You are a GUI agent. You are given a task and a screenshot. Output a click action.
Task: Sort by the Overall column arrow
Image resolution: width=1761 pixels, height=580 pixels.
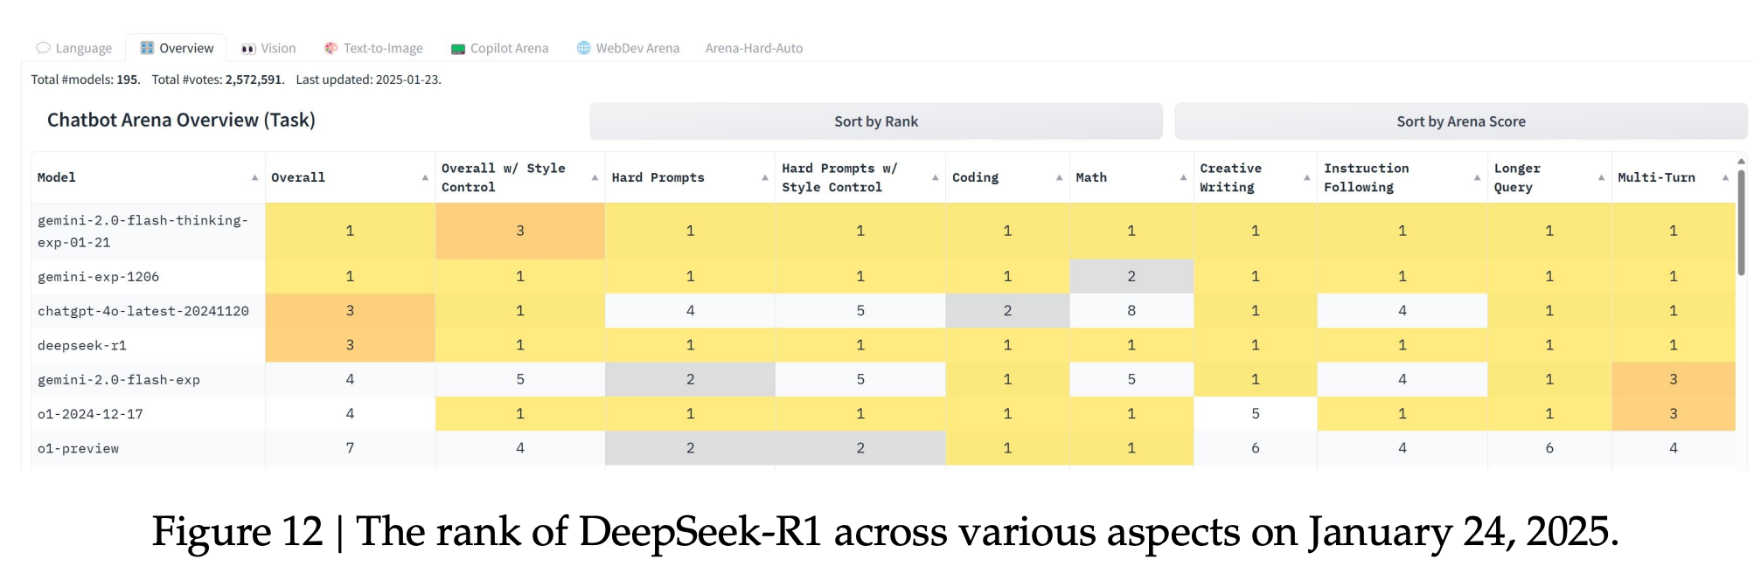click(x=425, y=177)
